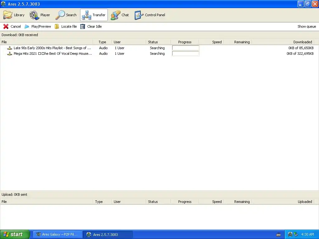Image resolution: width=319 pixels, height=239 pixels.
Task: Click the Locate file folder icon
Action: (x=57, y=26)
